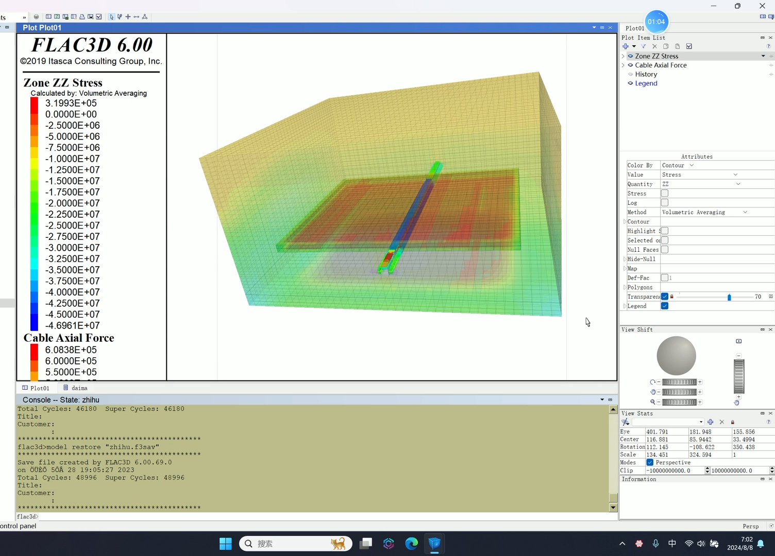This screenshot has height=556, width=775.
Task: Select the Plot01 tab in right panel
Action: [x=635, y=28]
